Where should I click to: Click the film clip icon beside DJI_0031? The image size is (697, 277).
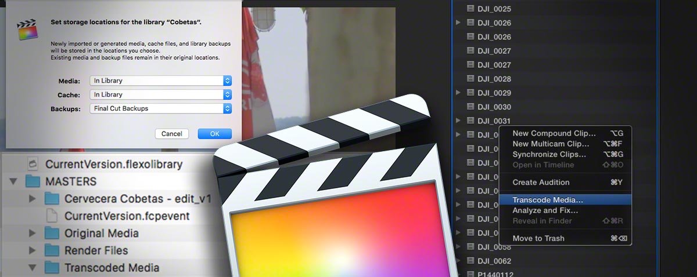coord(471,121)
